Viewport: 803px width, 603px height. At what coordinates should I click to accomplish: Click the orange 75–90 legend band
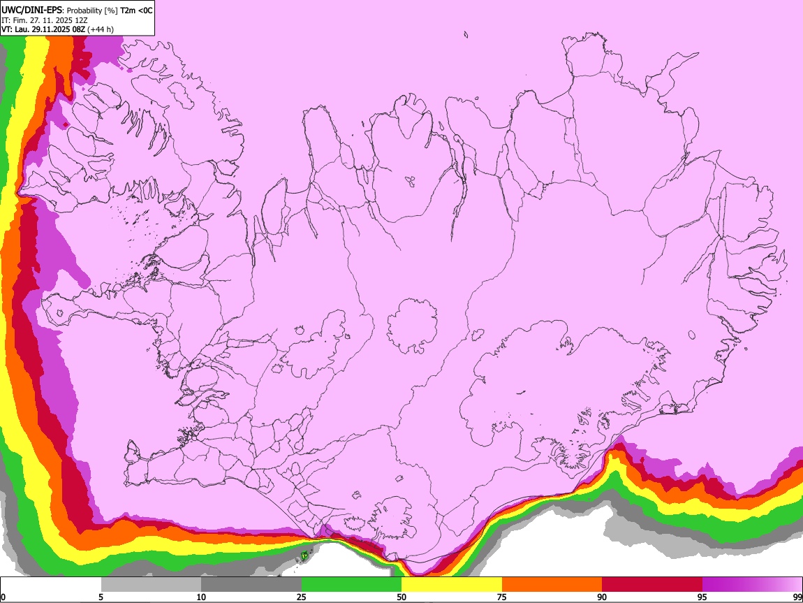[552, 585]
